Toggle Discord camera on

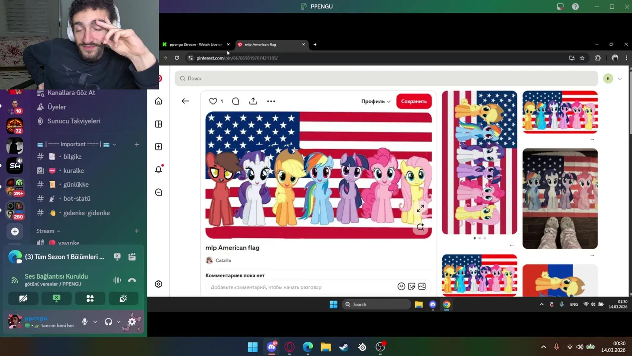23,298
